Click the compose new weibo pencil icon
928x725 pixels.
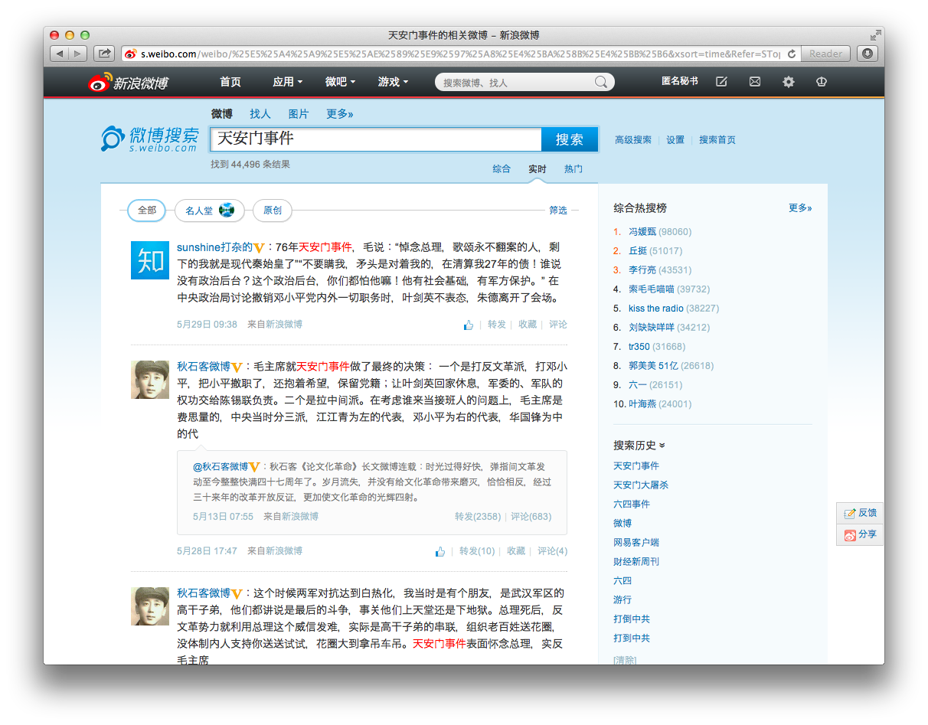[x=721, y=82]
